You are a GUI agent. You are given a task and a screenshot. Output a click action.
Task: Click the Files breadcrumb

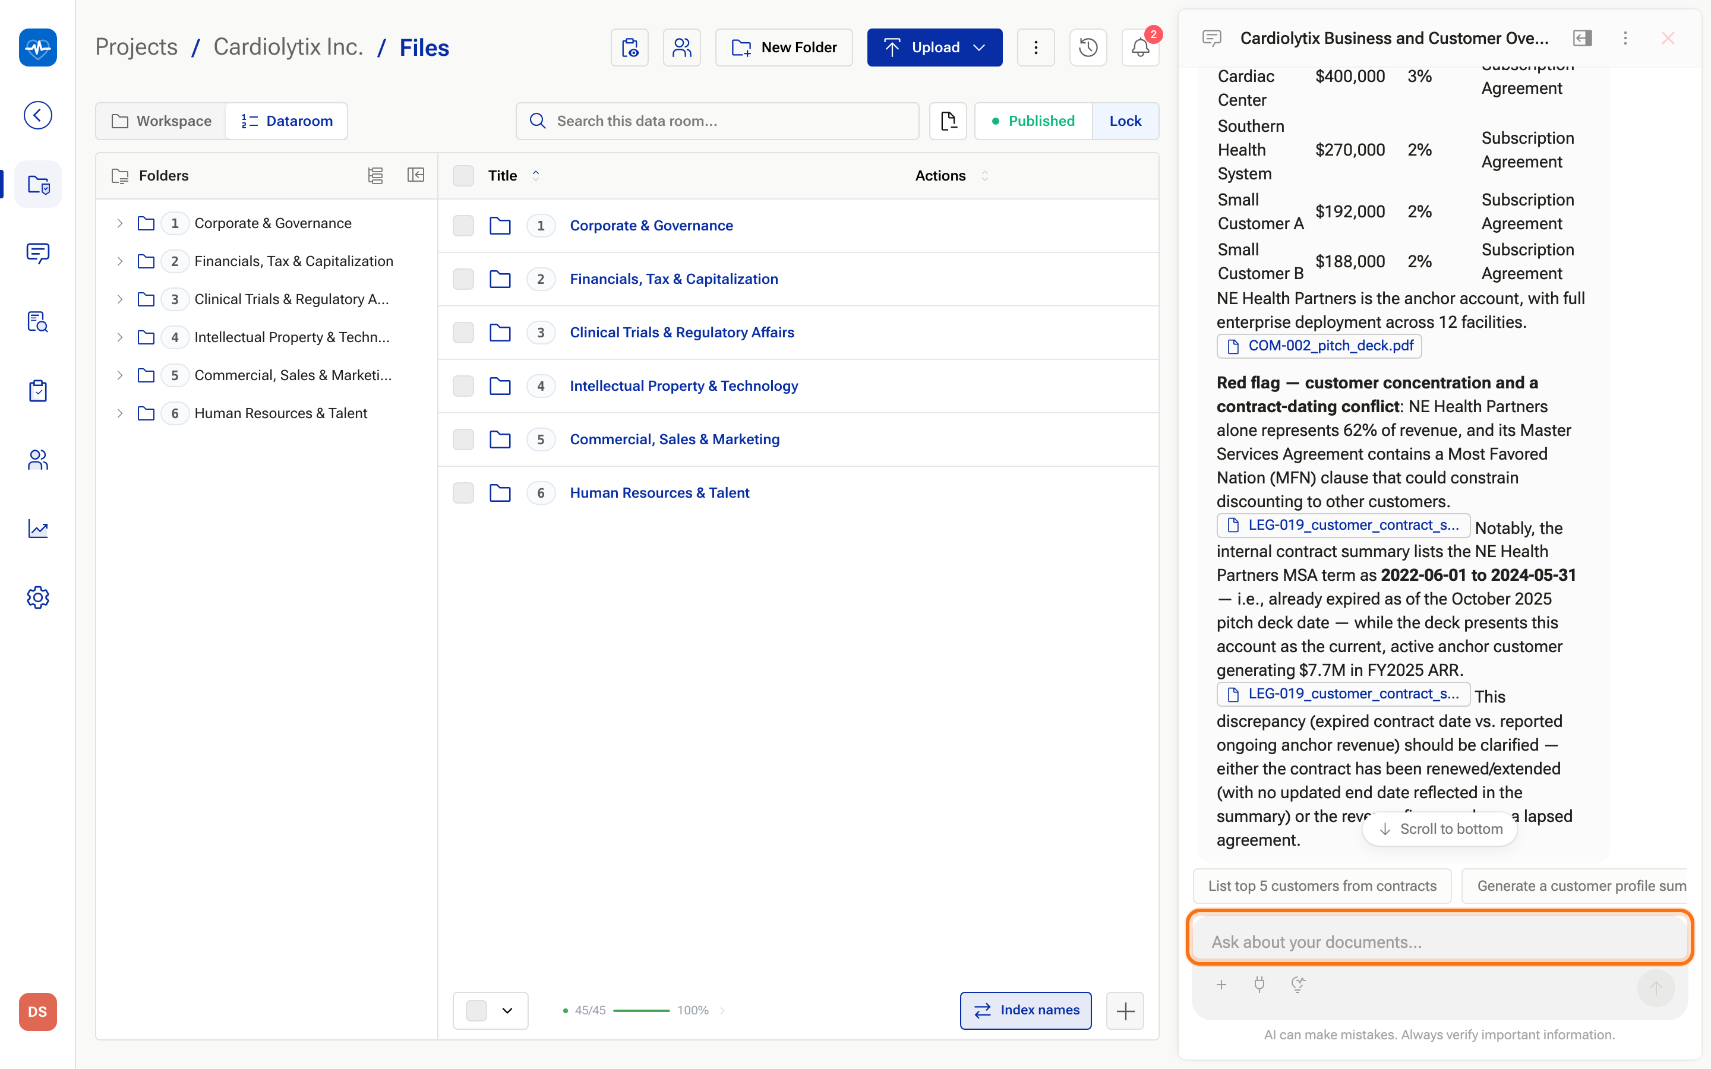tap(424, 48)
